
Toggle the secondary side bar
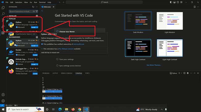coord(178,2)
